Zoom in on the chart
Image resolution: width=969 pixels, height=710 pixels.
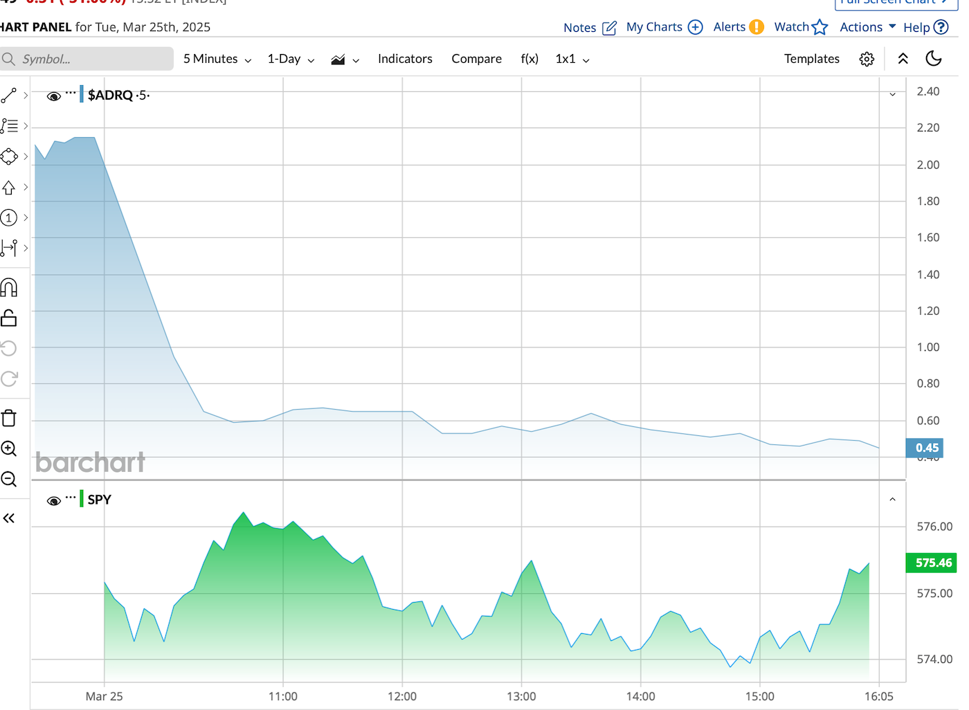click(x=9, y=448)
